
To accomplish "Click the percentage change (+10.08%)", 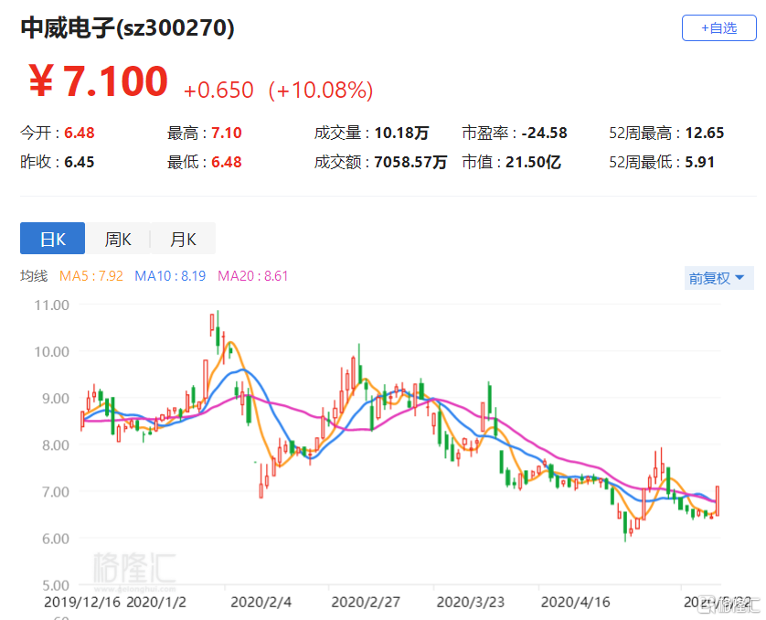I will 321,90.
